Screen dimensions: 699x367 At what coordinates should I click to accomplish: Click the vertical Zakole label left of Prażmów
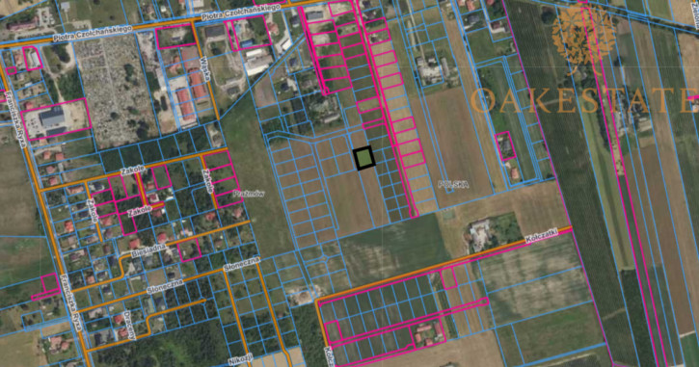[x=208, y=181]
